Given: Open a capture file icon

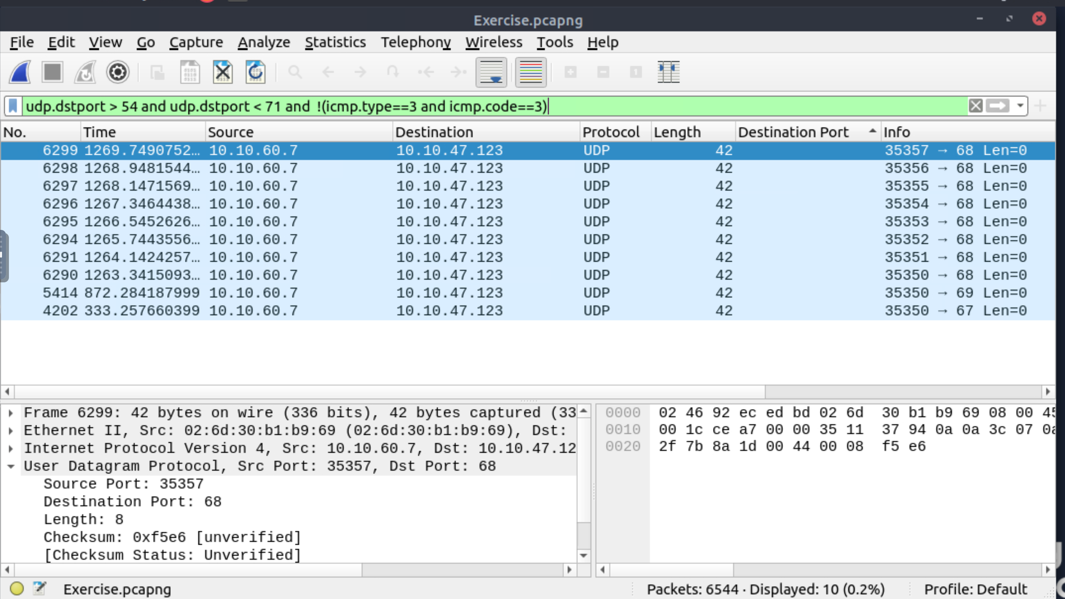Looking at the screenshot, I should 158,72.
